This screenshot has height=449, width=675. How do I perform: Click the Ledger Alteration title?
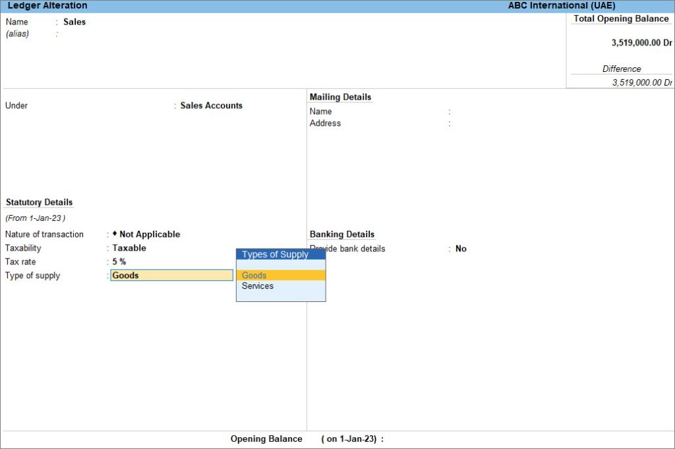click(49, 5)
